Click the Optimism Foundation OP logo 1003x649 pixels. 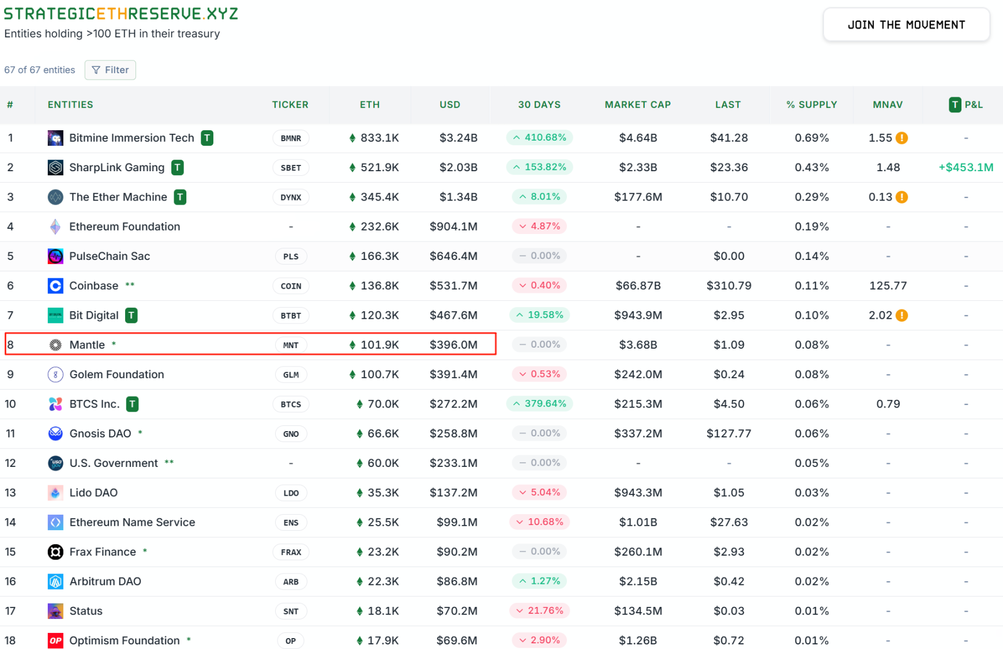point(55,640)
